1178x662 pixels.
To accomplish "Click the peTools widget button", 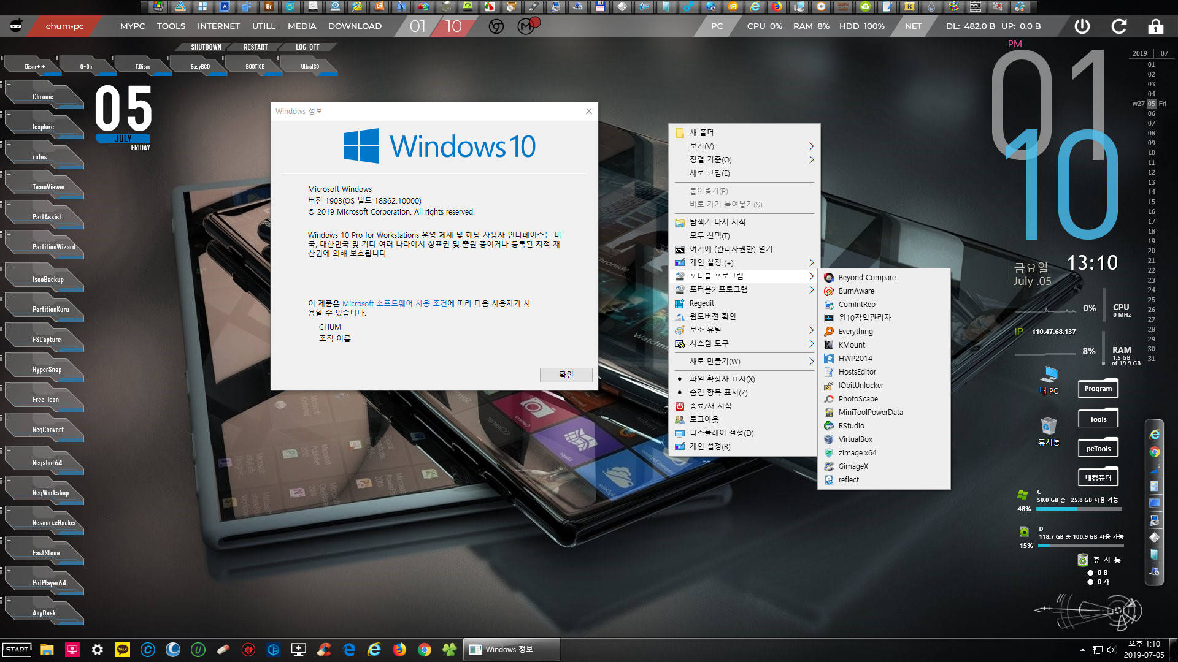I will pos(1098,449).
